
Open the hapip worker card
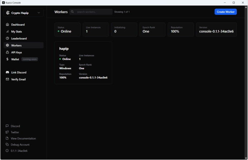point(84,63)
